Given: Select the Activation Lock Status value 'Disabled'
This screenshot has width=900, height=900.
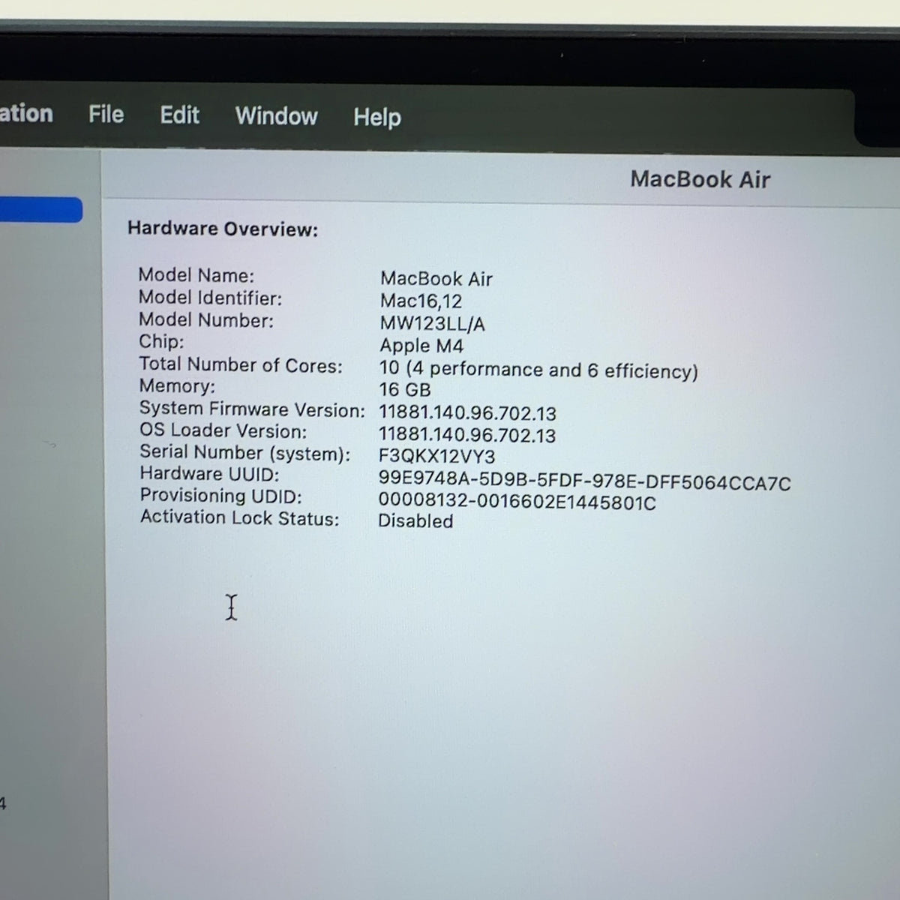Looking at the screenshot, I should click(415, 521).
